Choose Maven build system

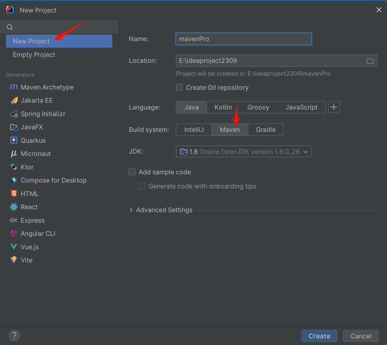coord(230,130)
